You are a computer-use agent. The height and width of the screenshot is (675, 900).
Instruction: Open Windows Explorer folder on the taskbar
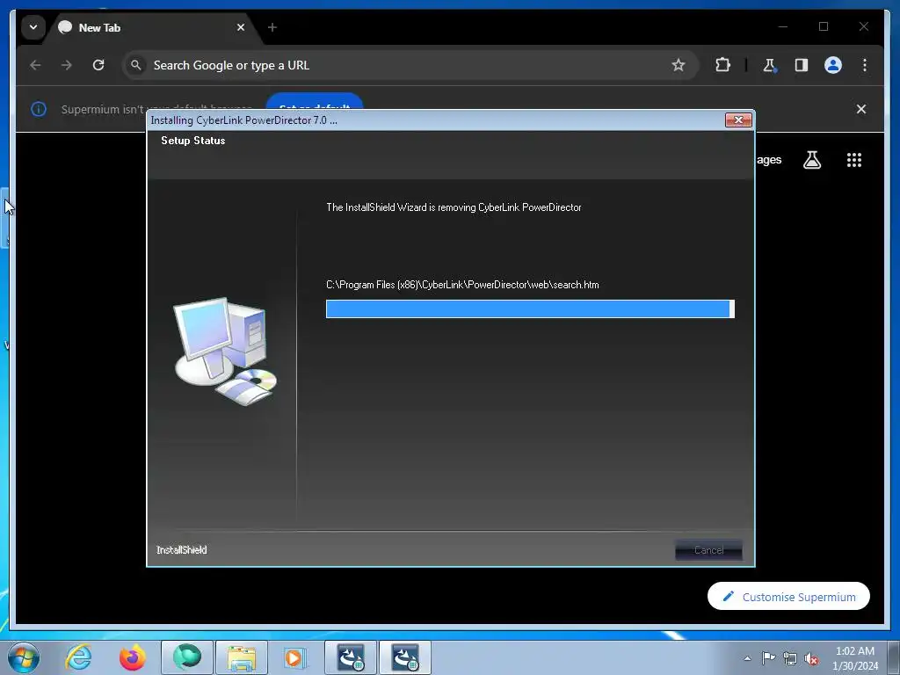tap(242, 657)
